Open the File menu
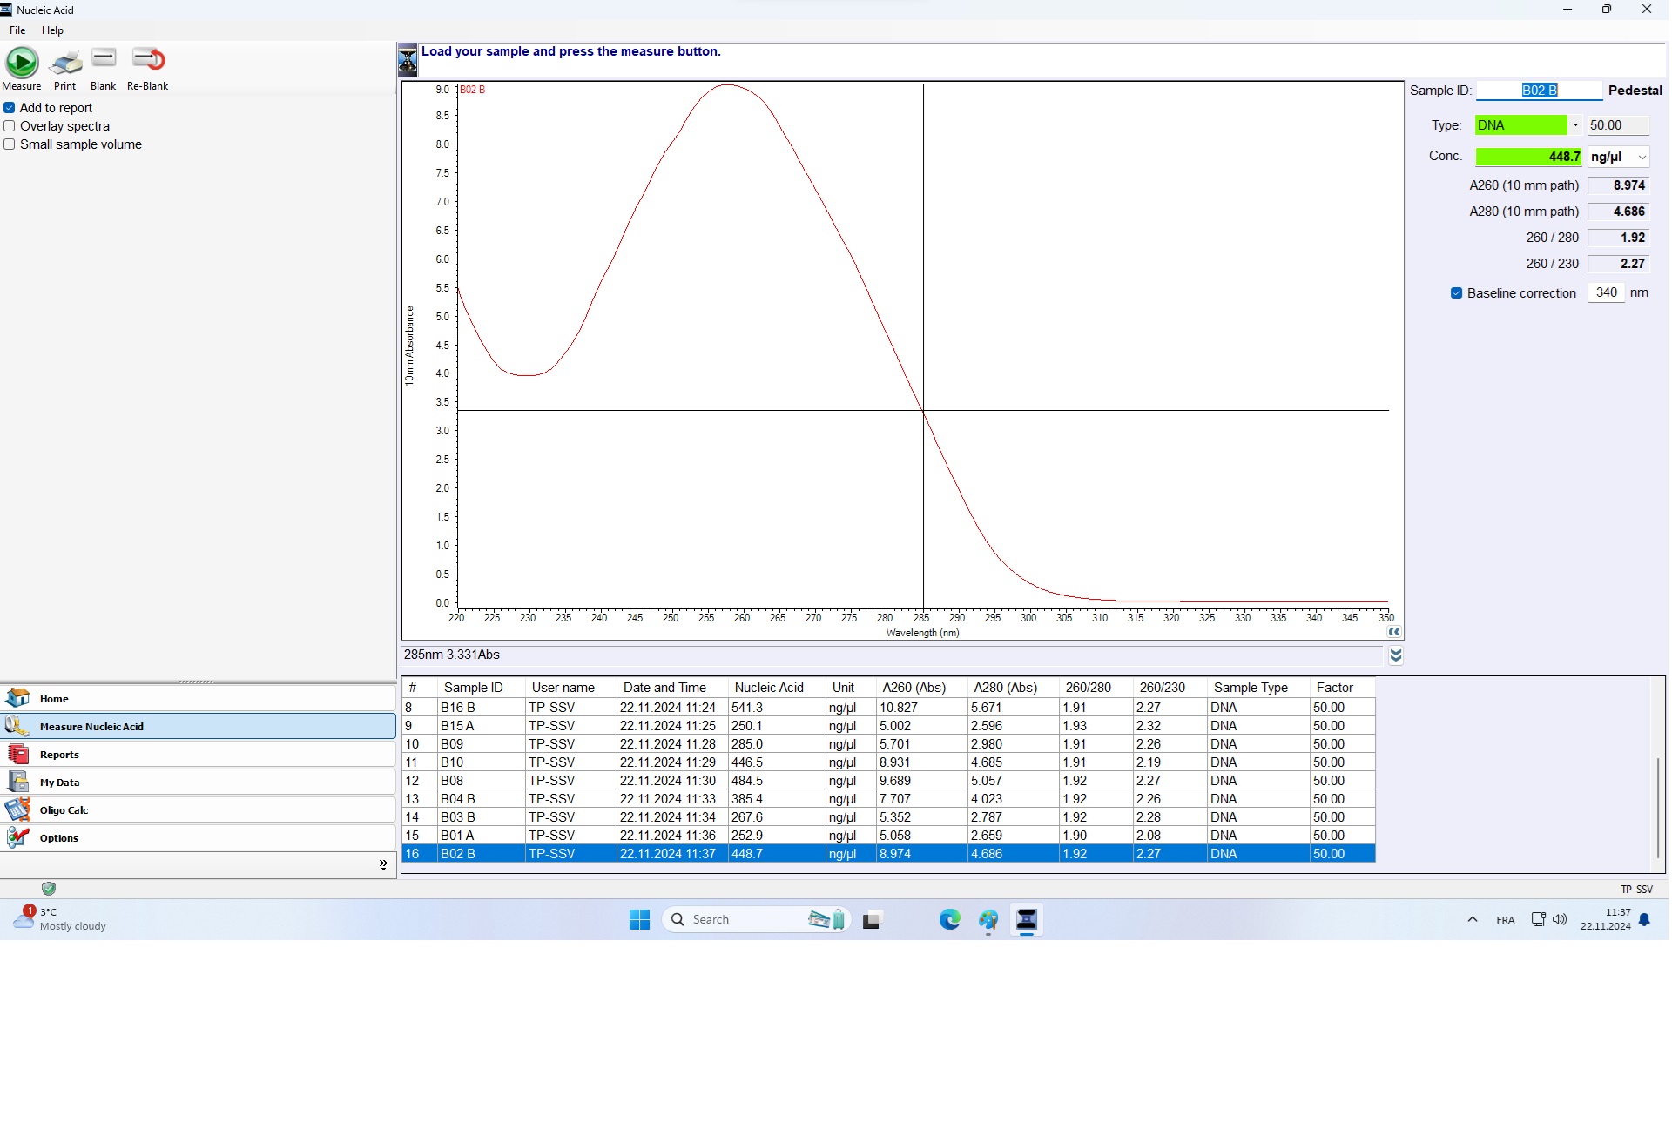Image resolution: width=1672 pixels, height=1142 pixels. point(17,30)
